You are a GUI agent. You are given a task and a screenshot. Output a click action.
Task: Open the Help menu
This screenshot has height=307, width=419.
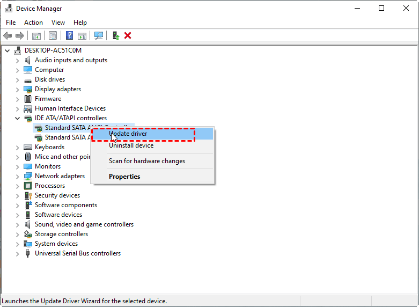coord(80,23)
